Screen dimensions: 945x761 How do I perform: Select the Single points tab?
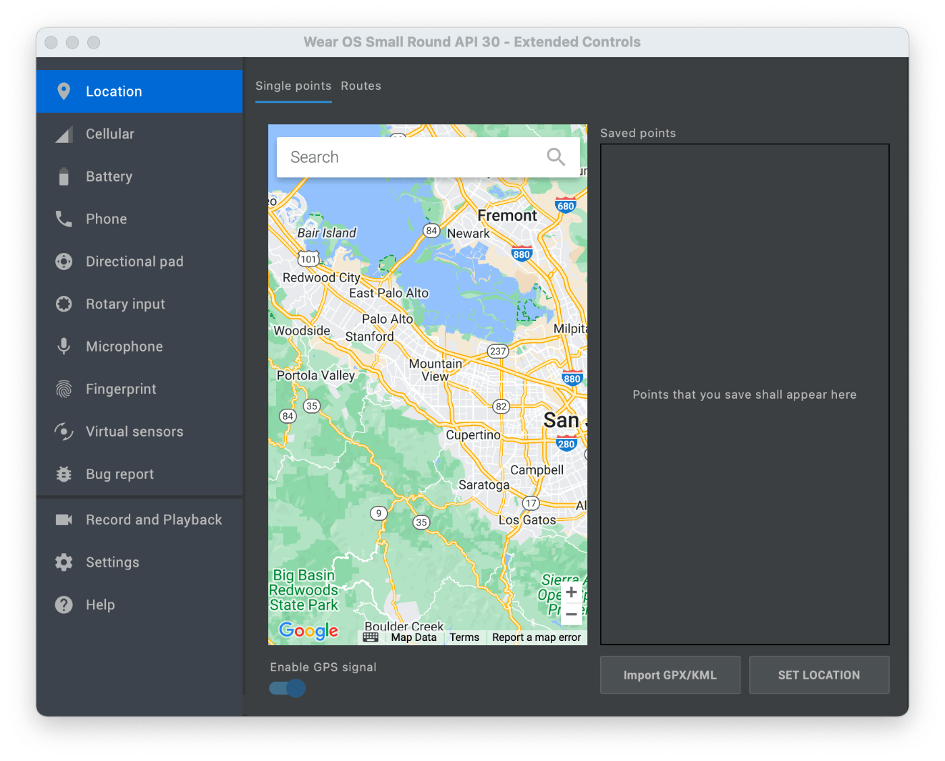293,86
